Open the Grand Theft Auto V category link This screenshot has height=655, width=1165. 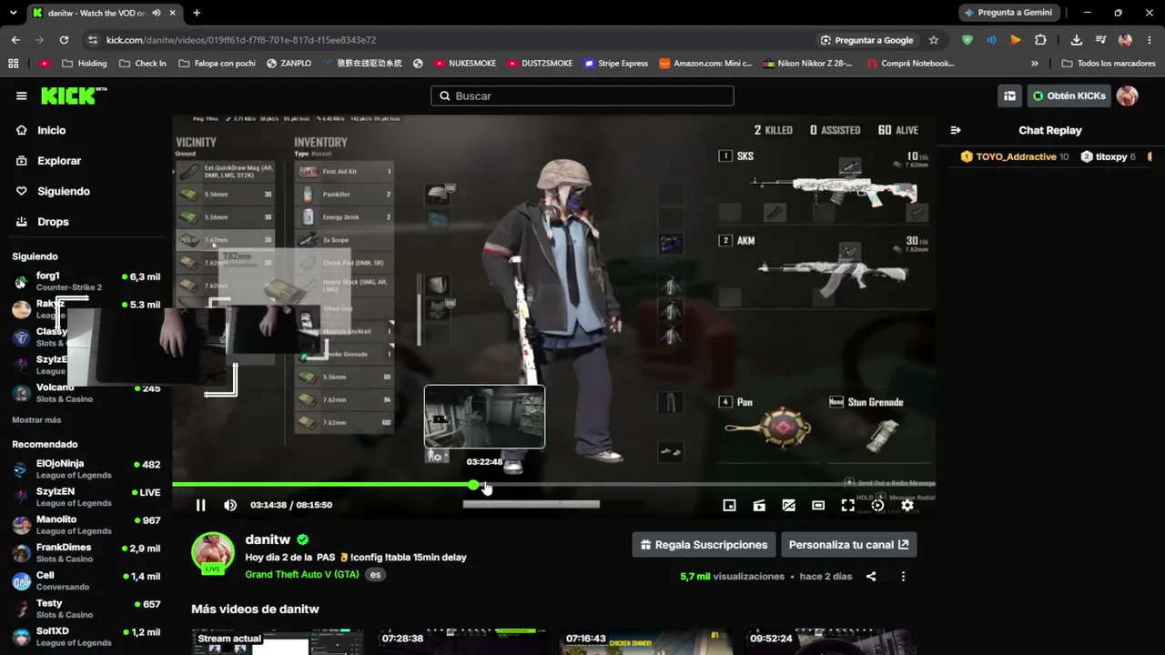coord(302,575)
